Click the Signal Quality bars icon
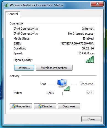Viewport: 107px width, 128px height. tap(90, 60)
